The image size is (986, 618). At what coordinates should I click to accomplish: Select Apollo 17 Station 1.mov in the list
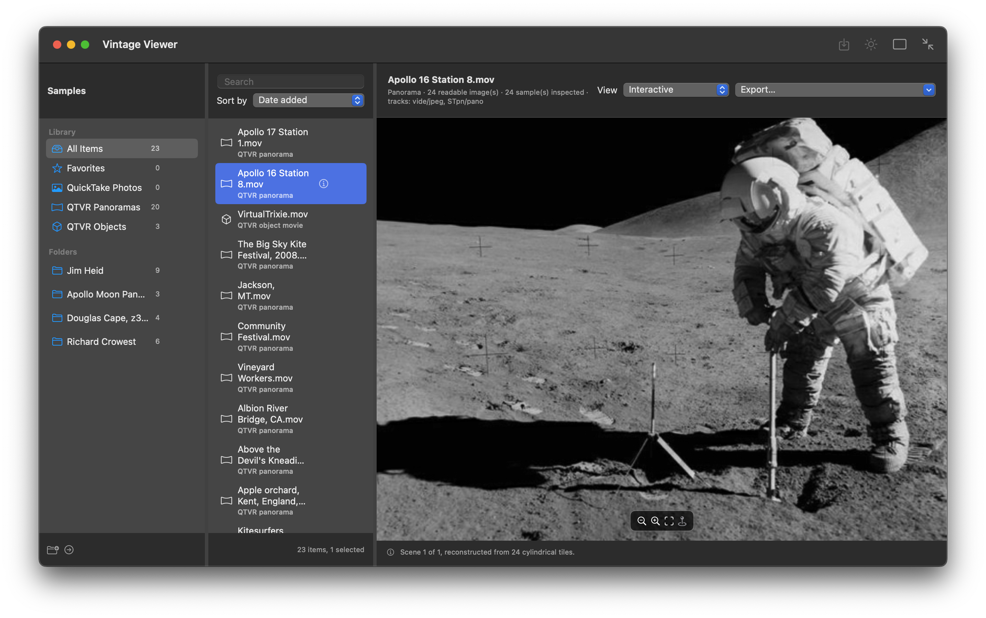291,142
